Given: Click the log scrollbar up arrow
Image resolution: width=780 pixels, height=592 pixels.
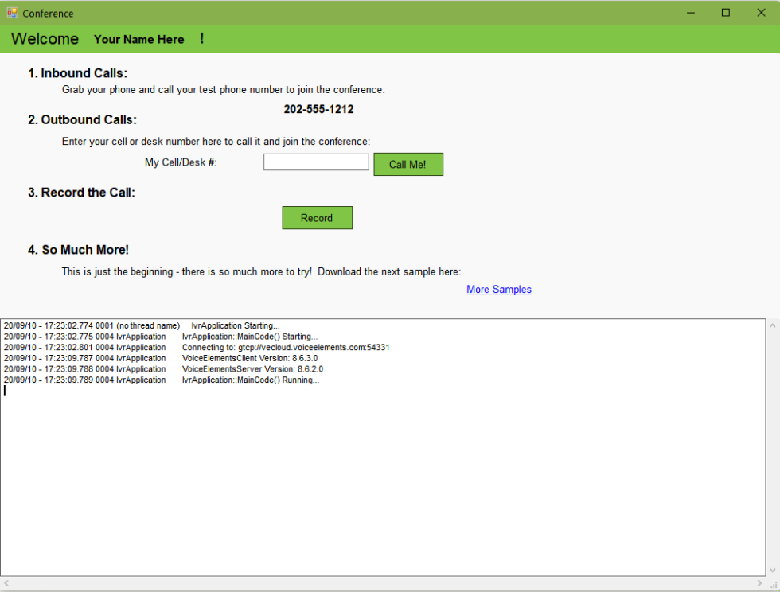Looking at the screenshot, I should (x=771, y=324).
